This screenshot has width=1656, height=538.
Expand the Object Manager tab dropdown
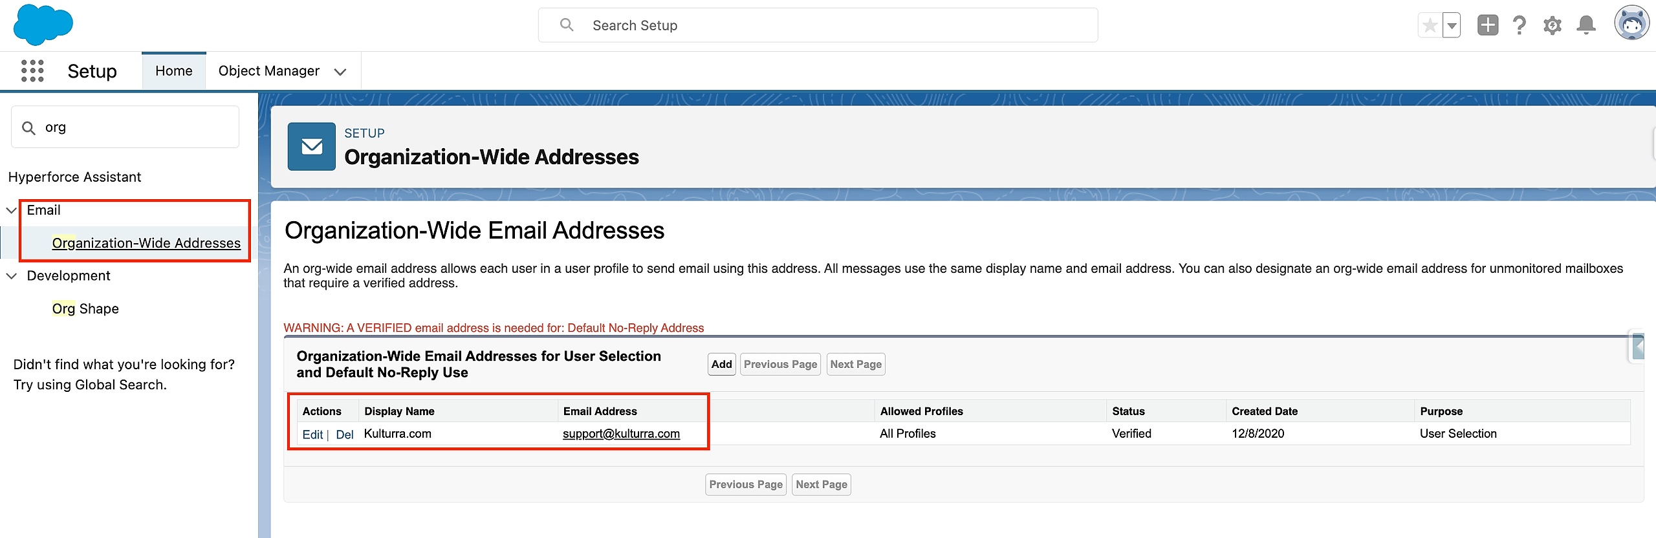(340, 72)
